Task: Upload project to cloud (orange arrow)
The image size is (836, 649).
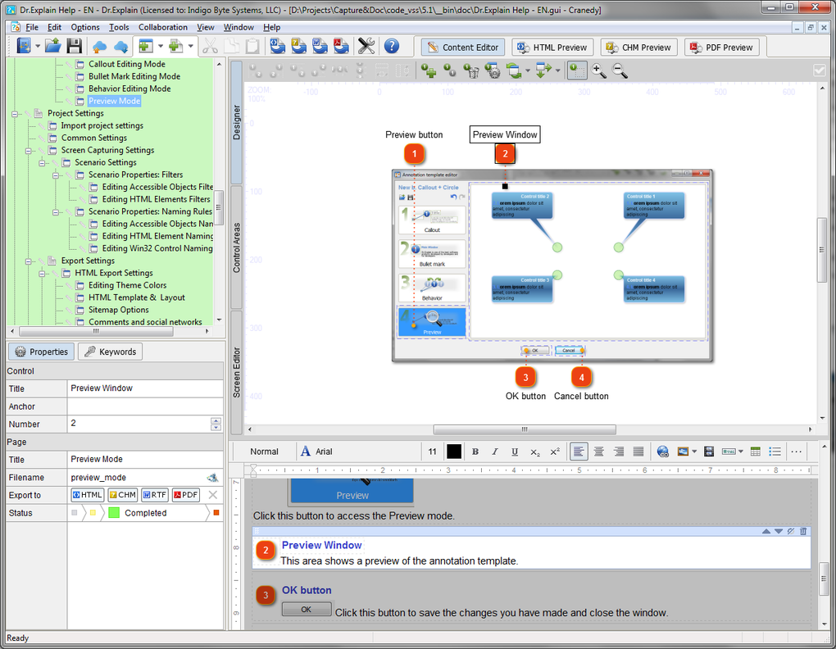Action: pos(99,47)
